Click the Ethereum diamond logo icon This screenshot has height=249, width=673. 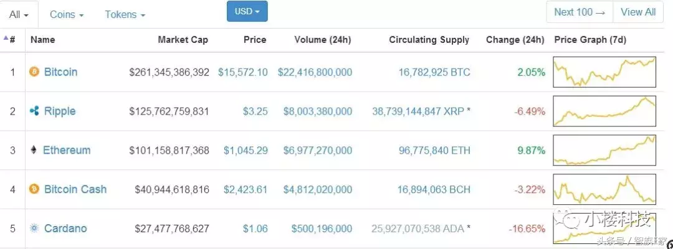[x=34, y=150]
